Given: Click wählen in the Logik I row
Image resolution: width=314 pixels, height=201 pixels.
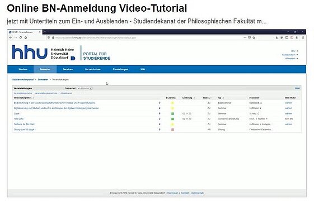Looking at the screenshot, I should pos(289,113).
